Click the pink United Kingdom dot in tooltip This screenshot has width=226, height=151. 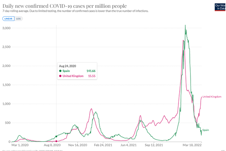coord(60,76)
